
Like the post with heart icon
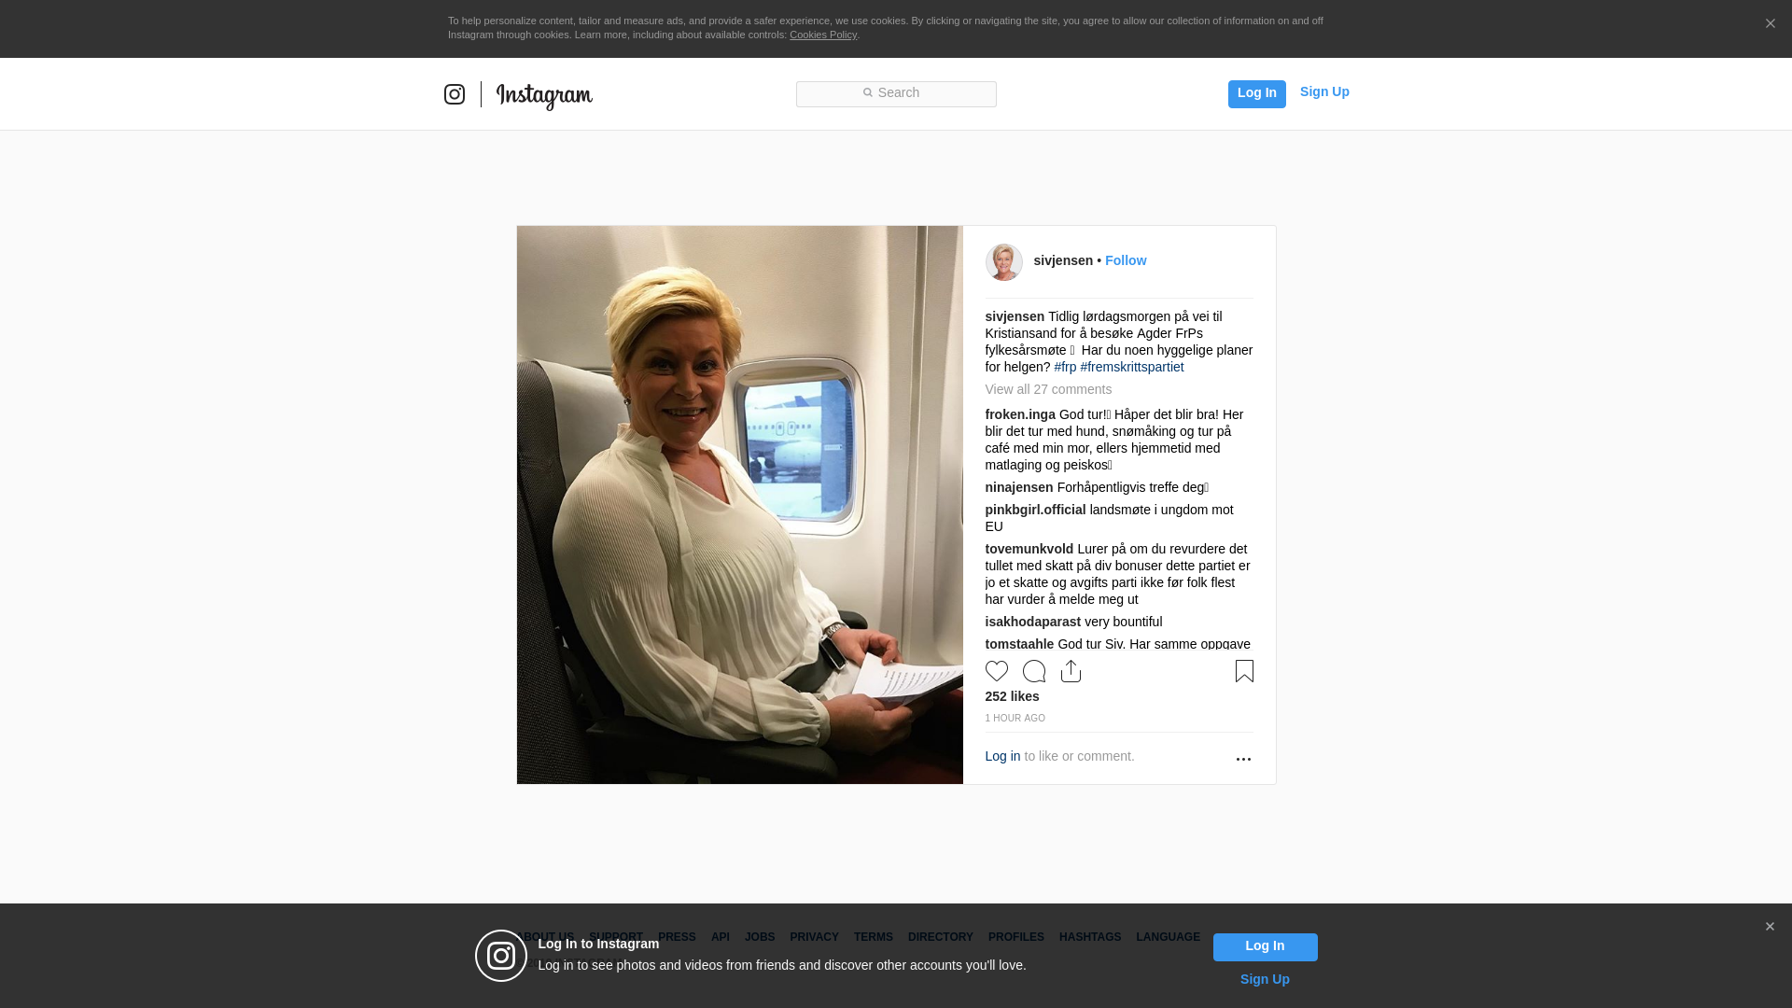(x=997, y=671)
